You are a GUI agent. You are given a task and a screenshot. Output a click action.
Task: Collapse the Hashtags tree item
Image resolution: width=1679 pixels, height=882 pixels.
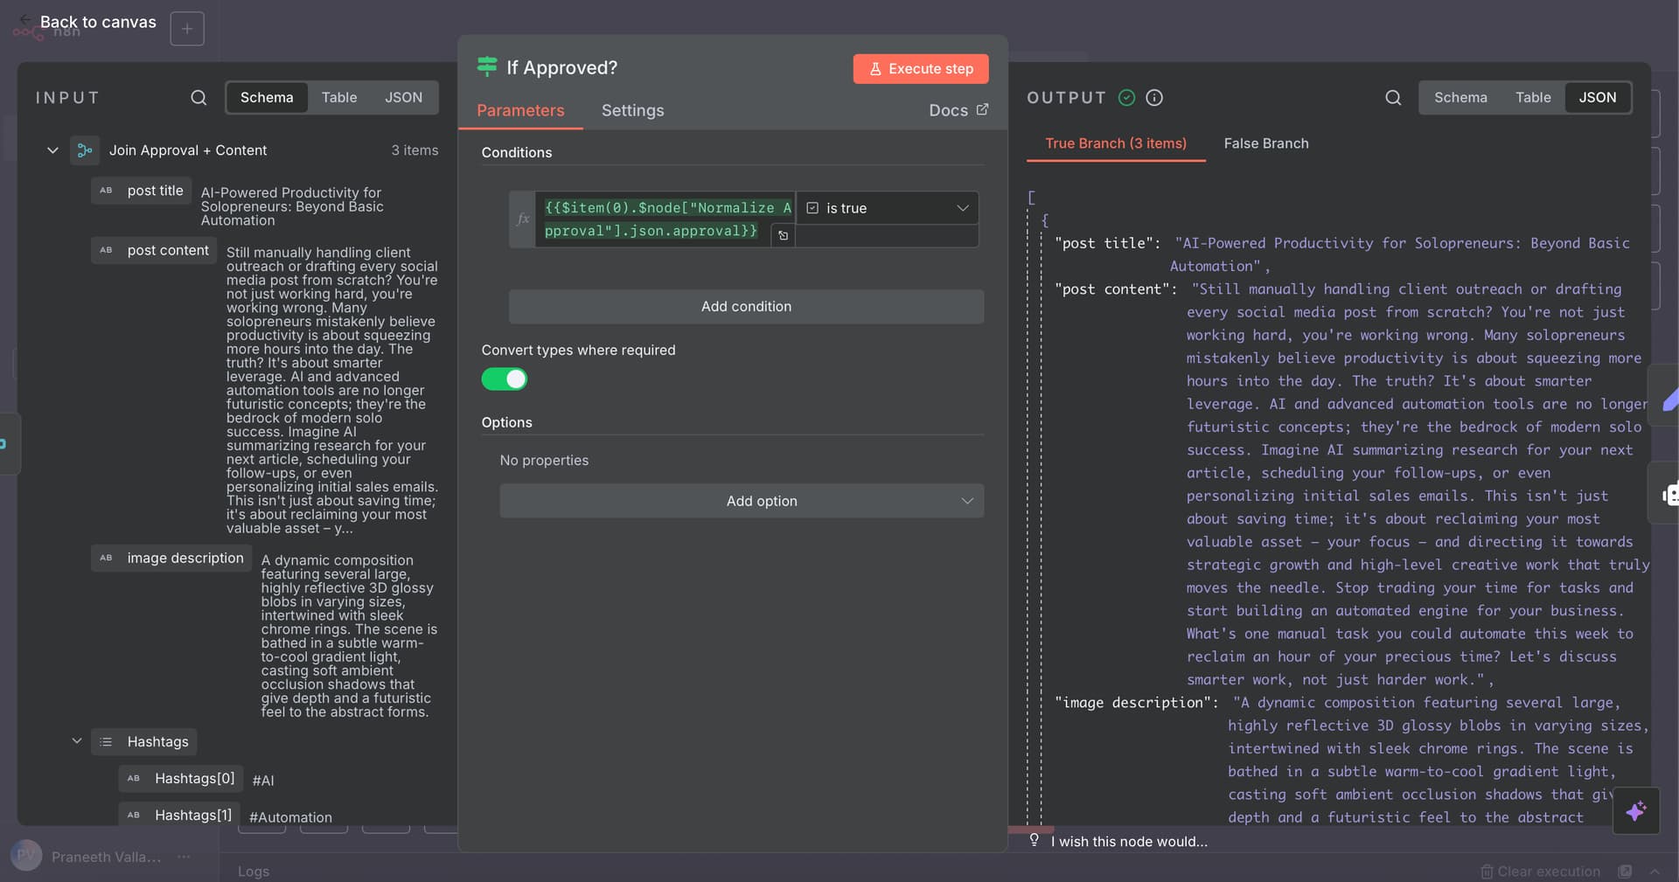point(77,741)
